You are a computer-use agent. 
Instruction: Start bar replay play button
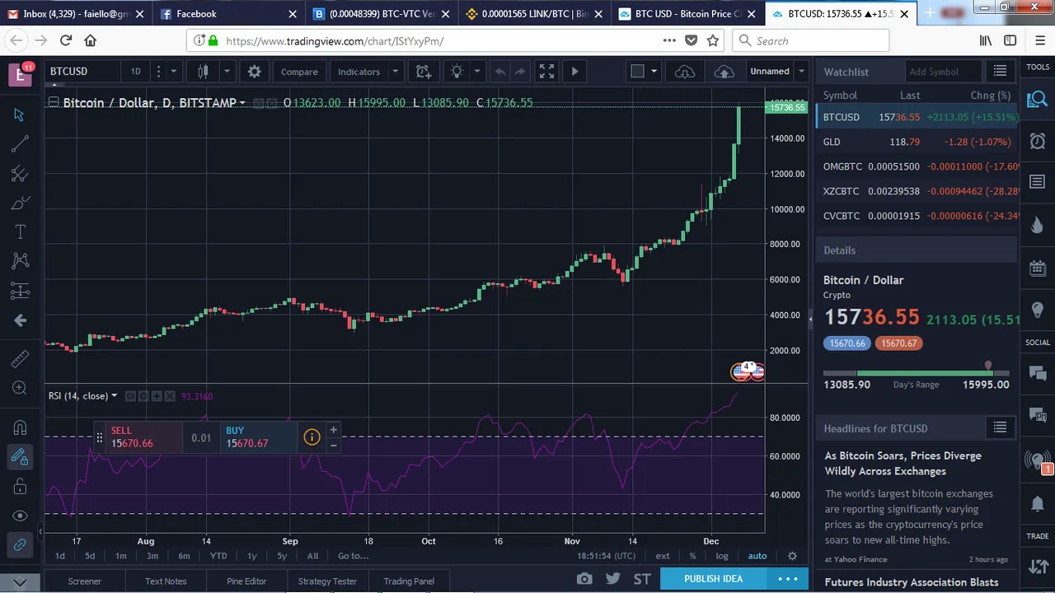[x=574, y=72]
